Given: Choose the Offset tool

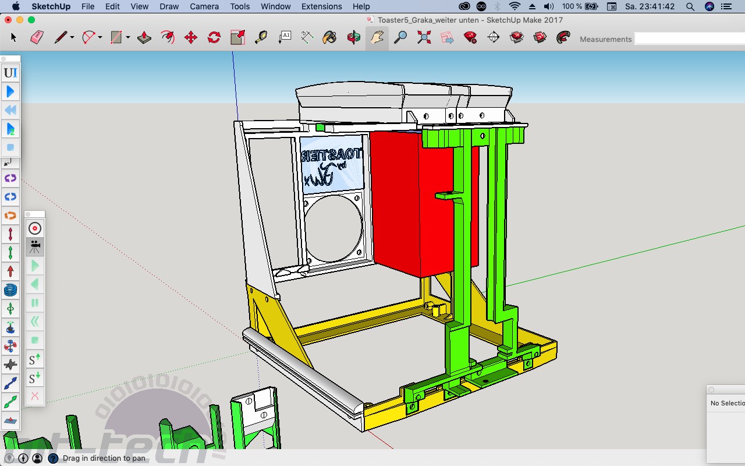Looking at the screenshot, I should click(168, 38).
